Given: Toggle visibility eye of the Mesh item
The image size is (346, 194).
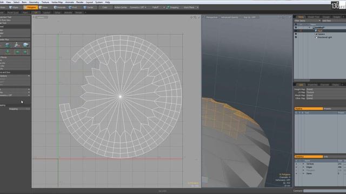Looking at the screenshot, I should click(296, 31).
